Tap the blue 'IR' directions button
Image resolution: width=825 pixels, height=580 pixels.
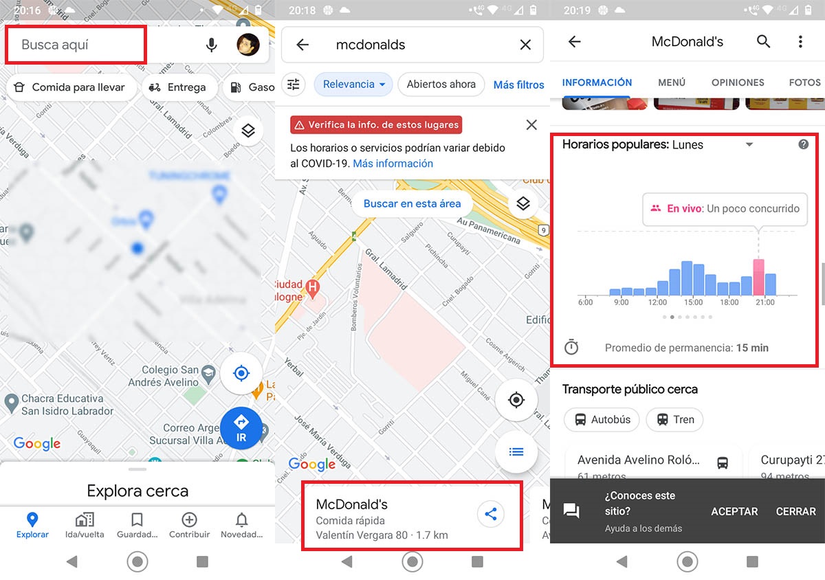(x=241, y=428)
